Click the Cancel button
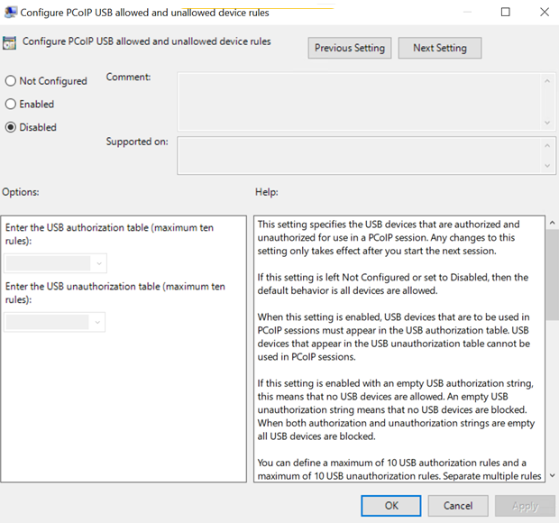The width and height of the screenshot is (559, 523). (x=458, y=506)
